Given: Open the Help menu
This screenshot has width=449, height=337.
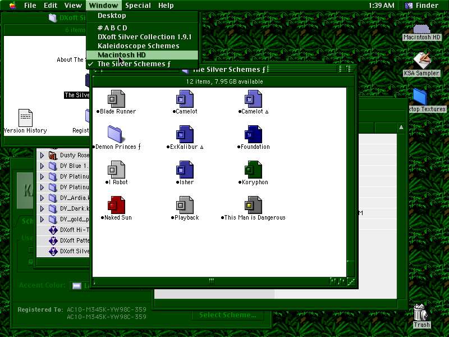Looking at the screenshot, I should 166,6.
